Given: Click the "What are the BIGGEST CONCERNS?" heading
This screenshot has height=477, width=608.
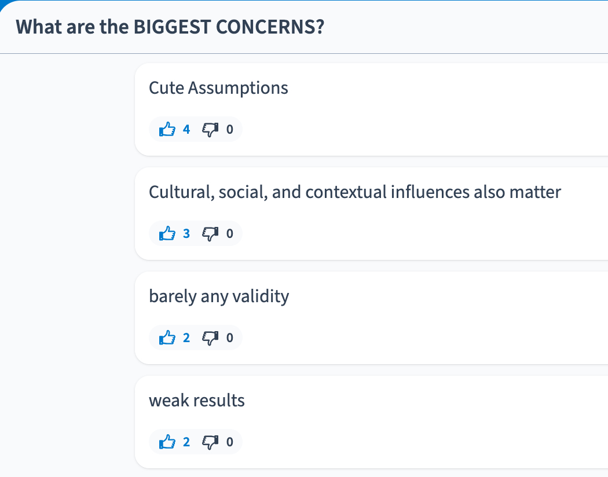Looking at the screenshot, I should [x=170, y=27].
